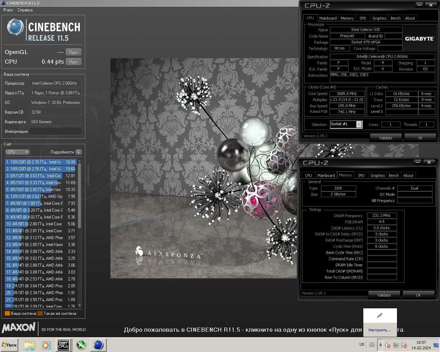Select ranking row 6 AMD Opteron 7.95
This screenshot has height=352, width=440.
pyautogui.click(x=41, y=196)
